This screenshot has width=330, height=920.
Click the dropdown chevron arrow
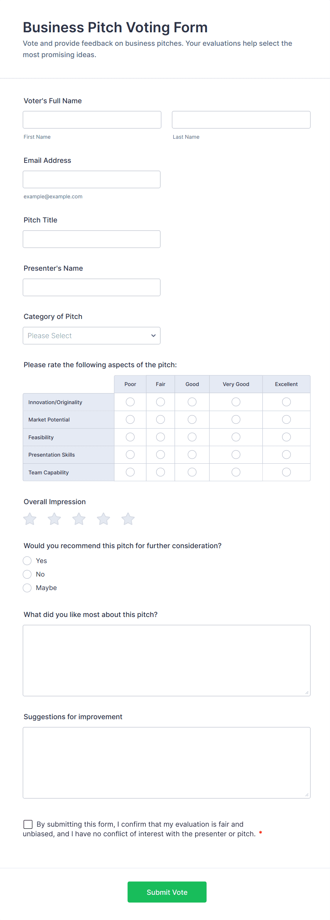(x=154, y=336)
